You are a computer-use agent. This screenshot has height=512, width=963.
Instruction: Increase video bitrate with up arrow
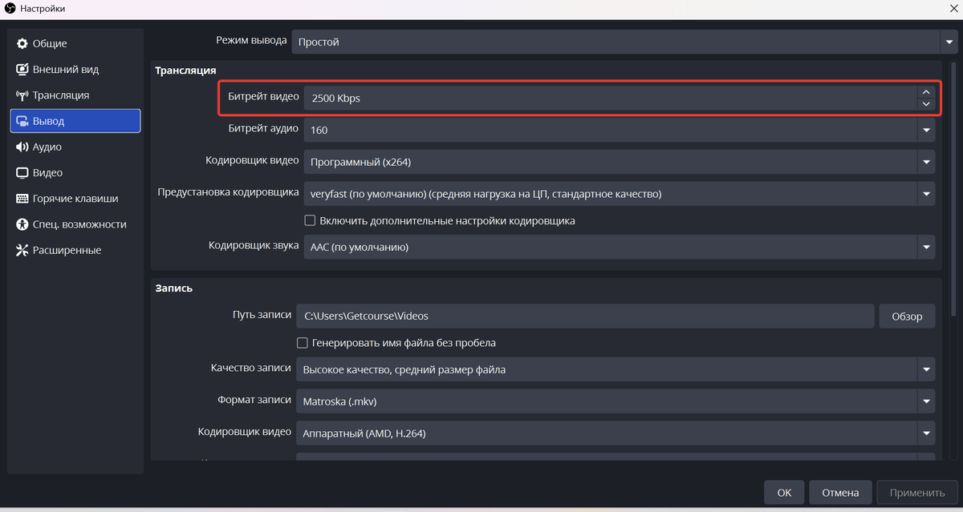(926, 92)
